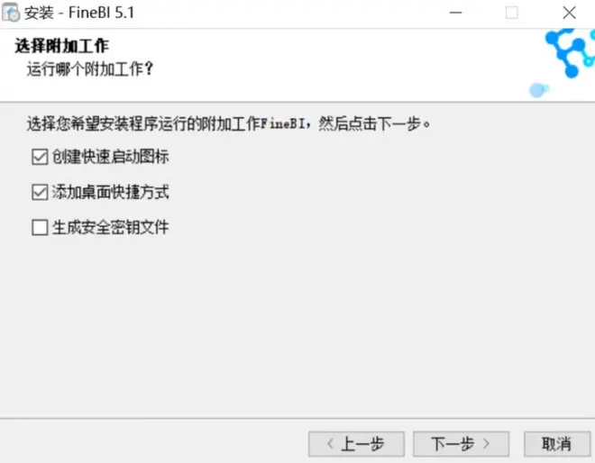Image resolution: width=595 pixels, height=463 pixels.
Task: Uncheck the 创建快速启动图标 checkbox
Action: 40,157
